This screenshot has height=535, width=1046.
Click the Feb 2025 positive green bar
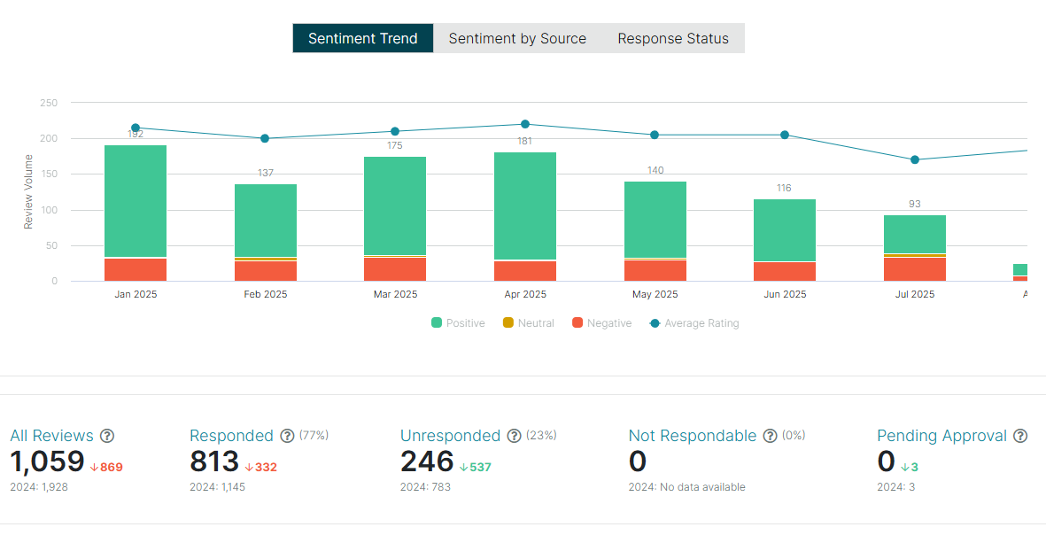click(266, 221)
